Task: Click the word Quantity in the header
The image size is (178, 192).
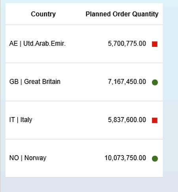Action: (x=145, y=14)
